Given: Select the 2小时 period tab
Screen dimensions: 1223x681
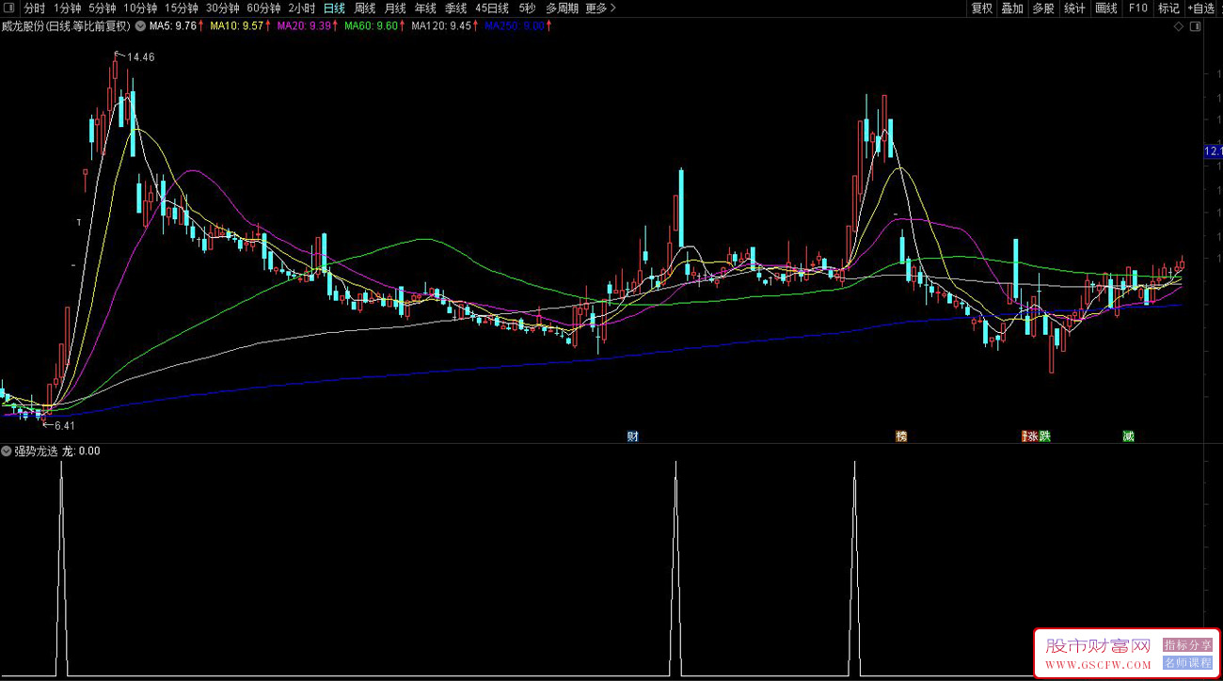Looking at the screenshot, I should tap(302, 8).
